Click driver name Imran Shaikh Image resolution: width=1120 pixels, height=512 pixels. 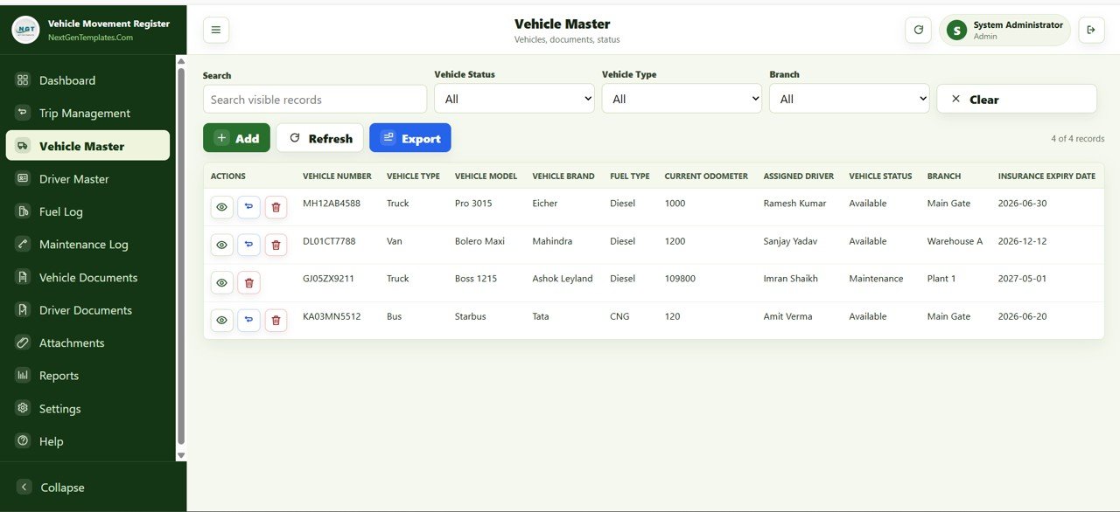pos(791,279)
